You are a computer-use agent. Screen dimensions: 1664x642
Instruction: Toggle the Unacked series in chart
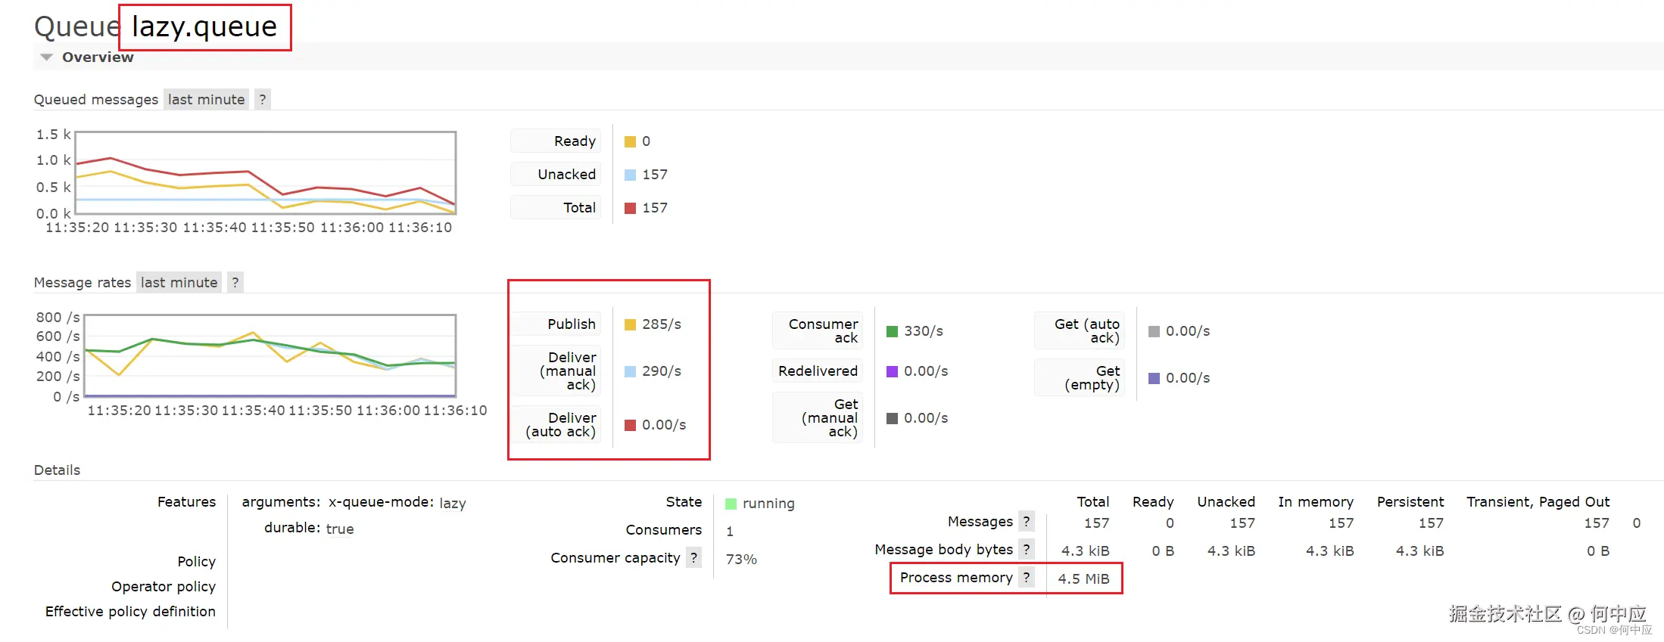[x=566, y=175]
